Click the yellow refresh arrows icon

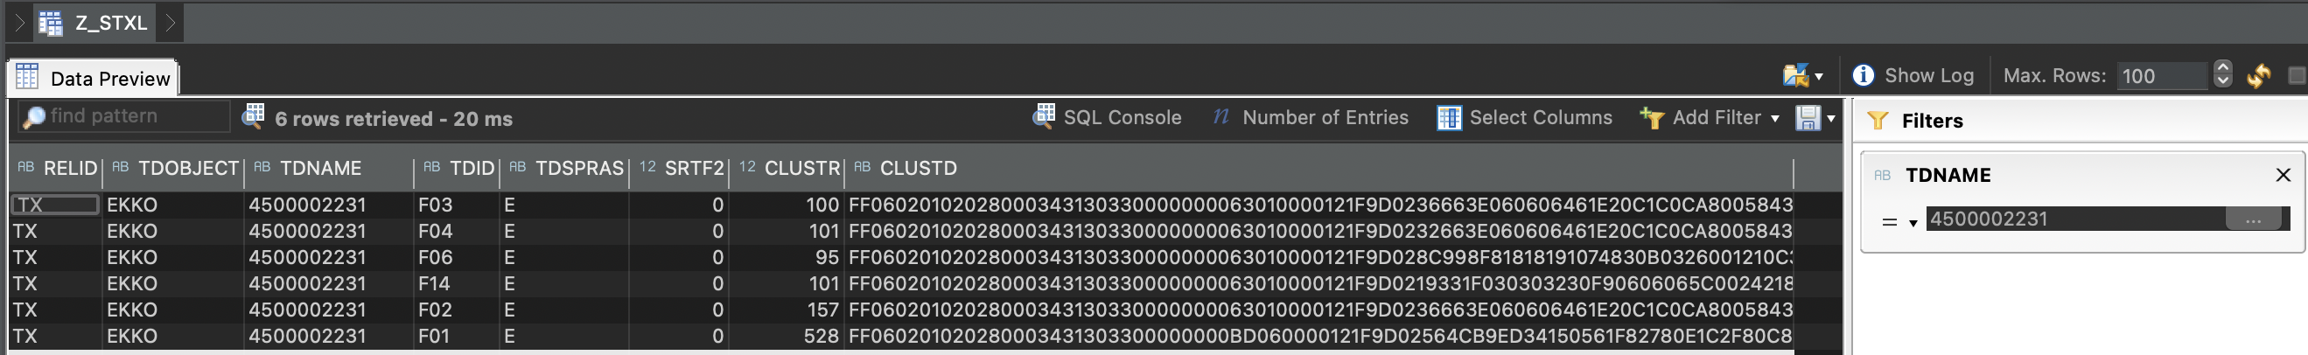(2259, 76)
